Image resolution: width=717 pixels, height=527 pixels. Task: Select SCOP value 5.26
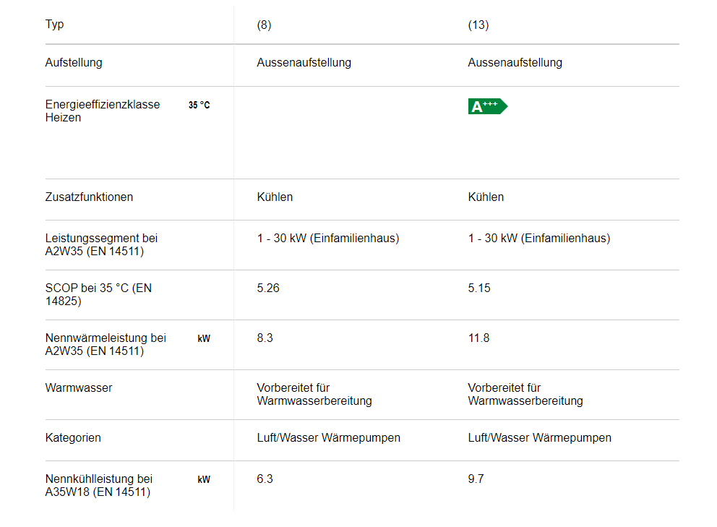(x=268, y=288)
